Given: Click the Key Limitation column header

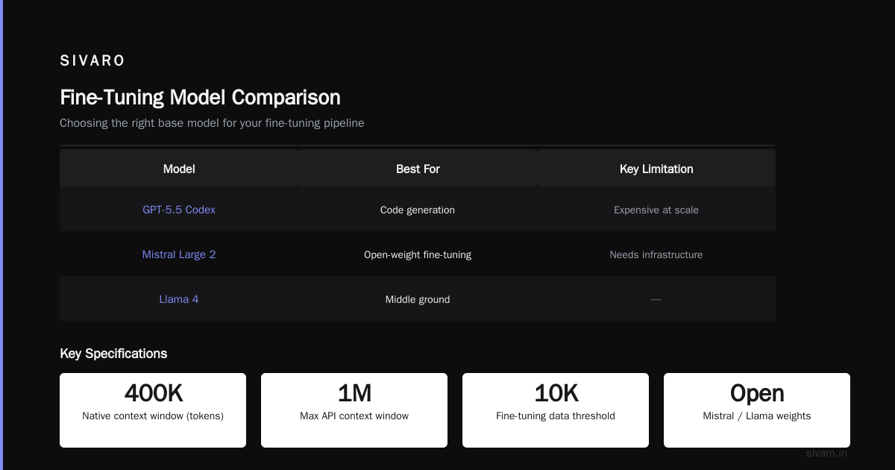Looking at the screenshot, I should [656, 169].
